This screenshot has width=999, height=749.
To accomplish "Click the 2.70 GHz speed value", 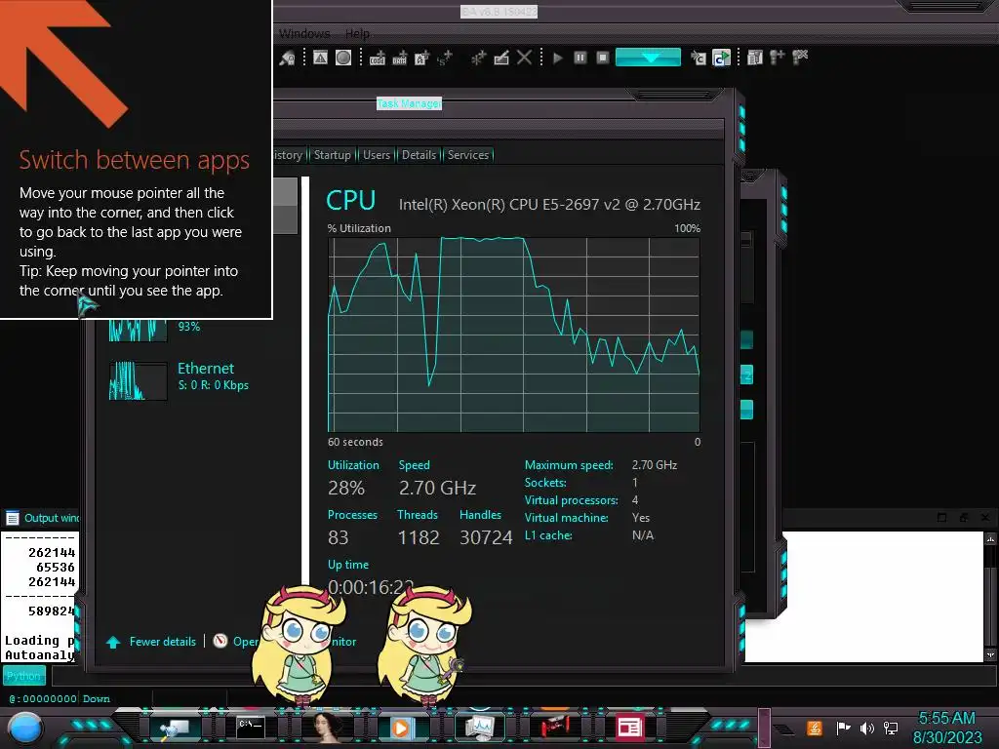I will click(x=437, y=488).
